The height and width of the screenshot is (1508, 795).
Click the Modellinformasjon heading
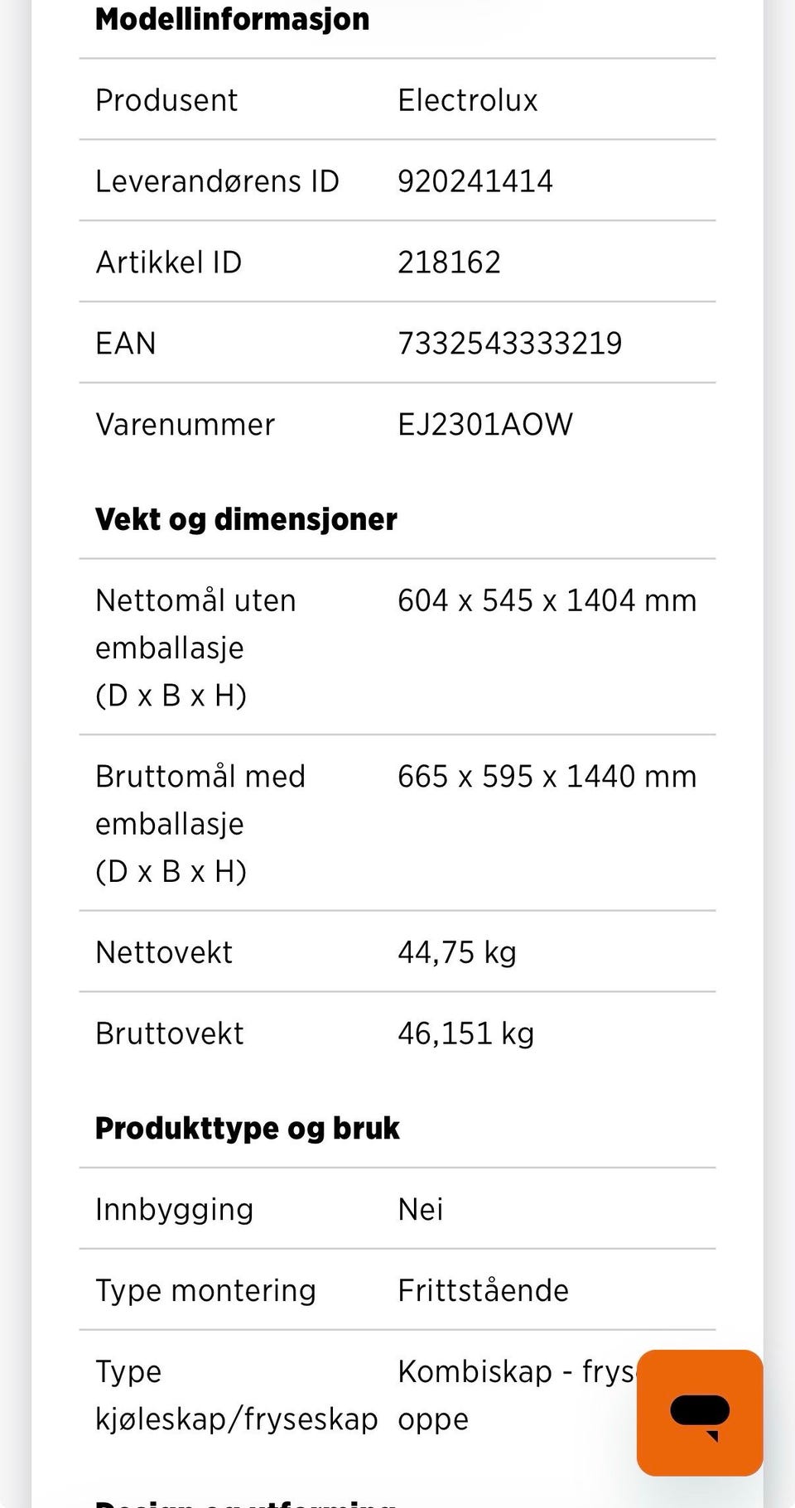(232, 19)
